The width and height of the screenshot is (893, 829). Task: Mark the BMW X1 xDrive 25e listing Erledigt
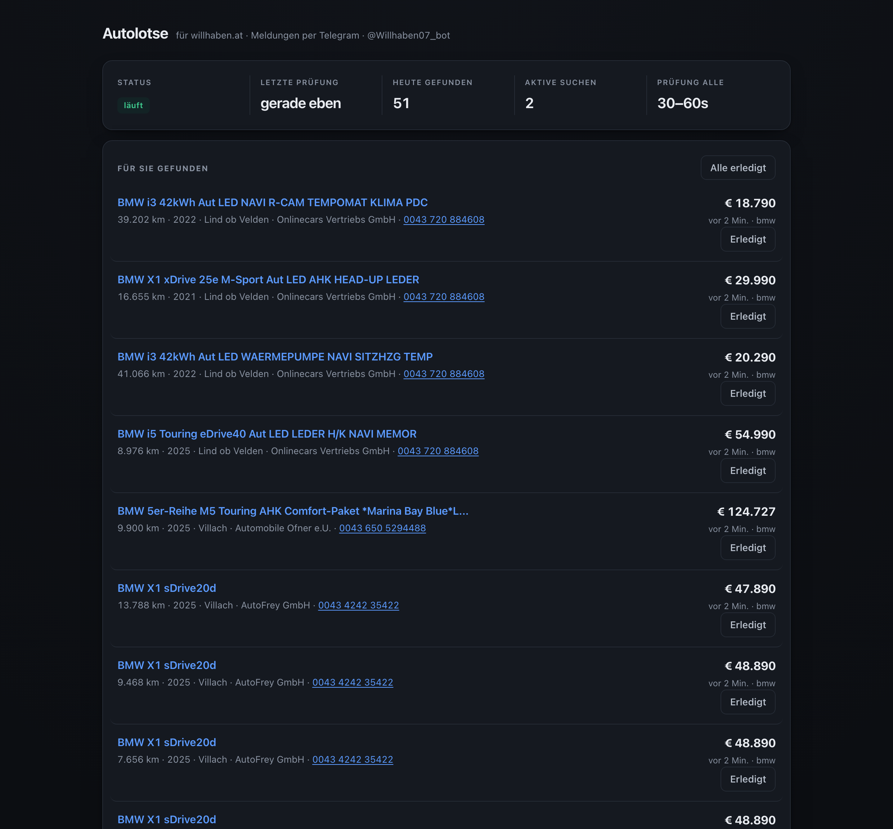748,316
